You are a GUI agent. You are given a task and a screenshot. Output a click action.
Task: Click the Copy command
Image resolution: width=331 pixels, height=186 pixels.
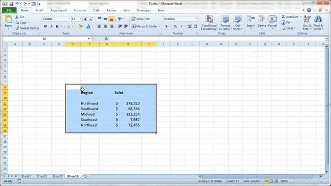click(22, 22)
